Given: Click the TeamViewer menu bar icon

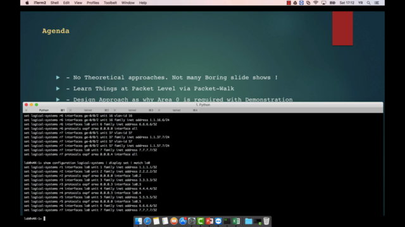Looking at the screenshot, I should [x=301, y=3].
